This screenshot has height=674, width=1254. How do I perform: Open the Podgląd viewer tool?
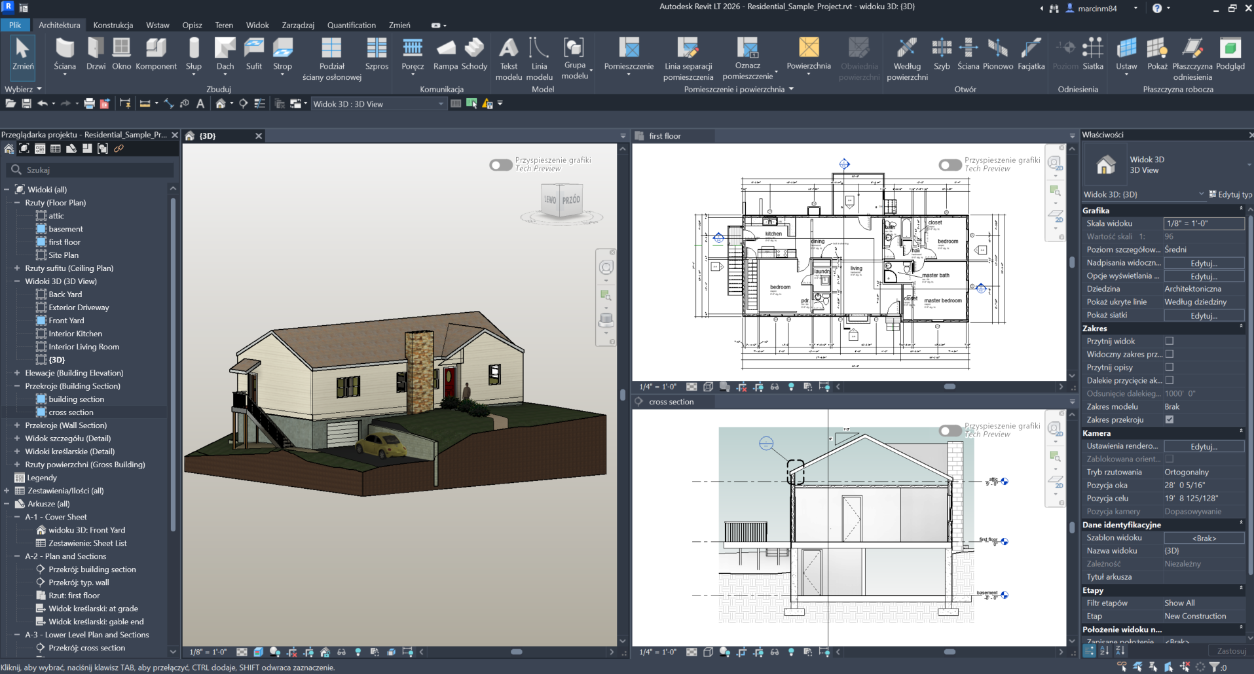click(1230, 54)
